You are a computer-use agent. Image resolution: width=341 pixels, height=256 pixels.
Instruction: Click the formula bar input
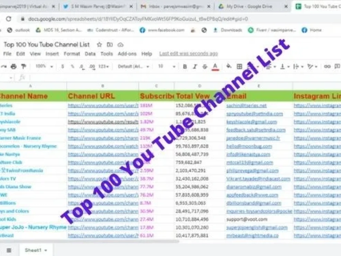(x=185, y=78)
